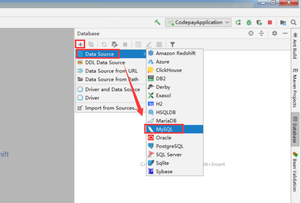The height and width of the screenshot is (203, 301).
Task: Select Driver and Data Source menu item
Action: point(111,89)
